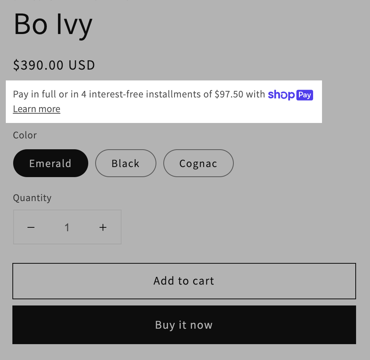Click the Bo Ivy product title
This screenshot has height=360, width=370.
tap(53, 24)
